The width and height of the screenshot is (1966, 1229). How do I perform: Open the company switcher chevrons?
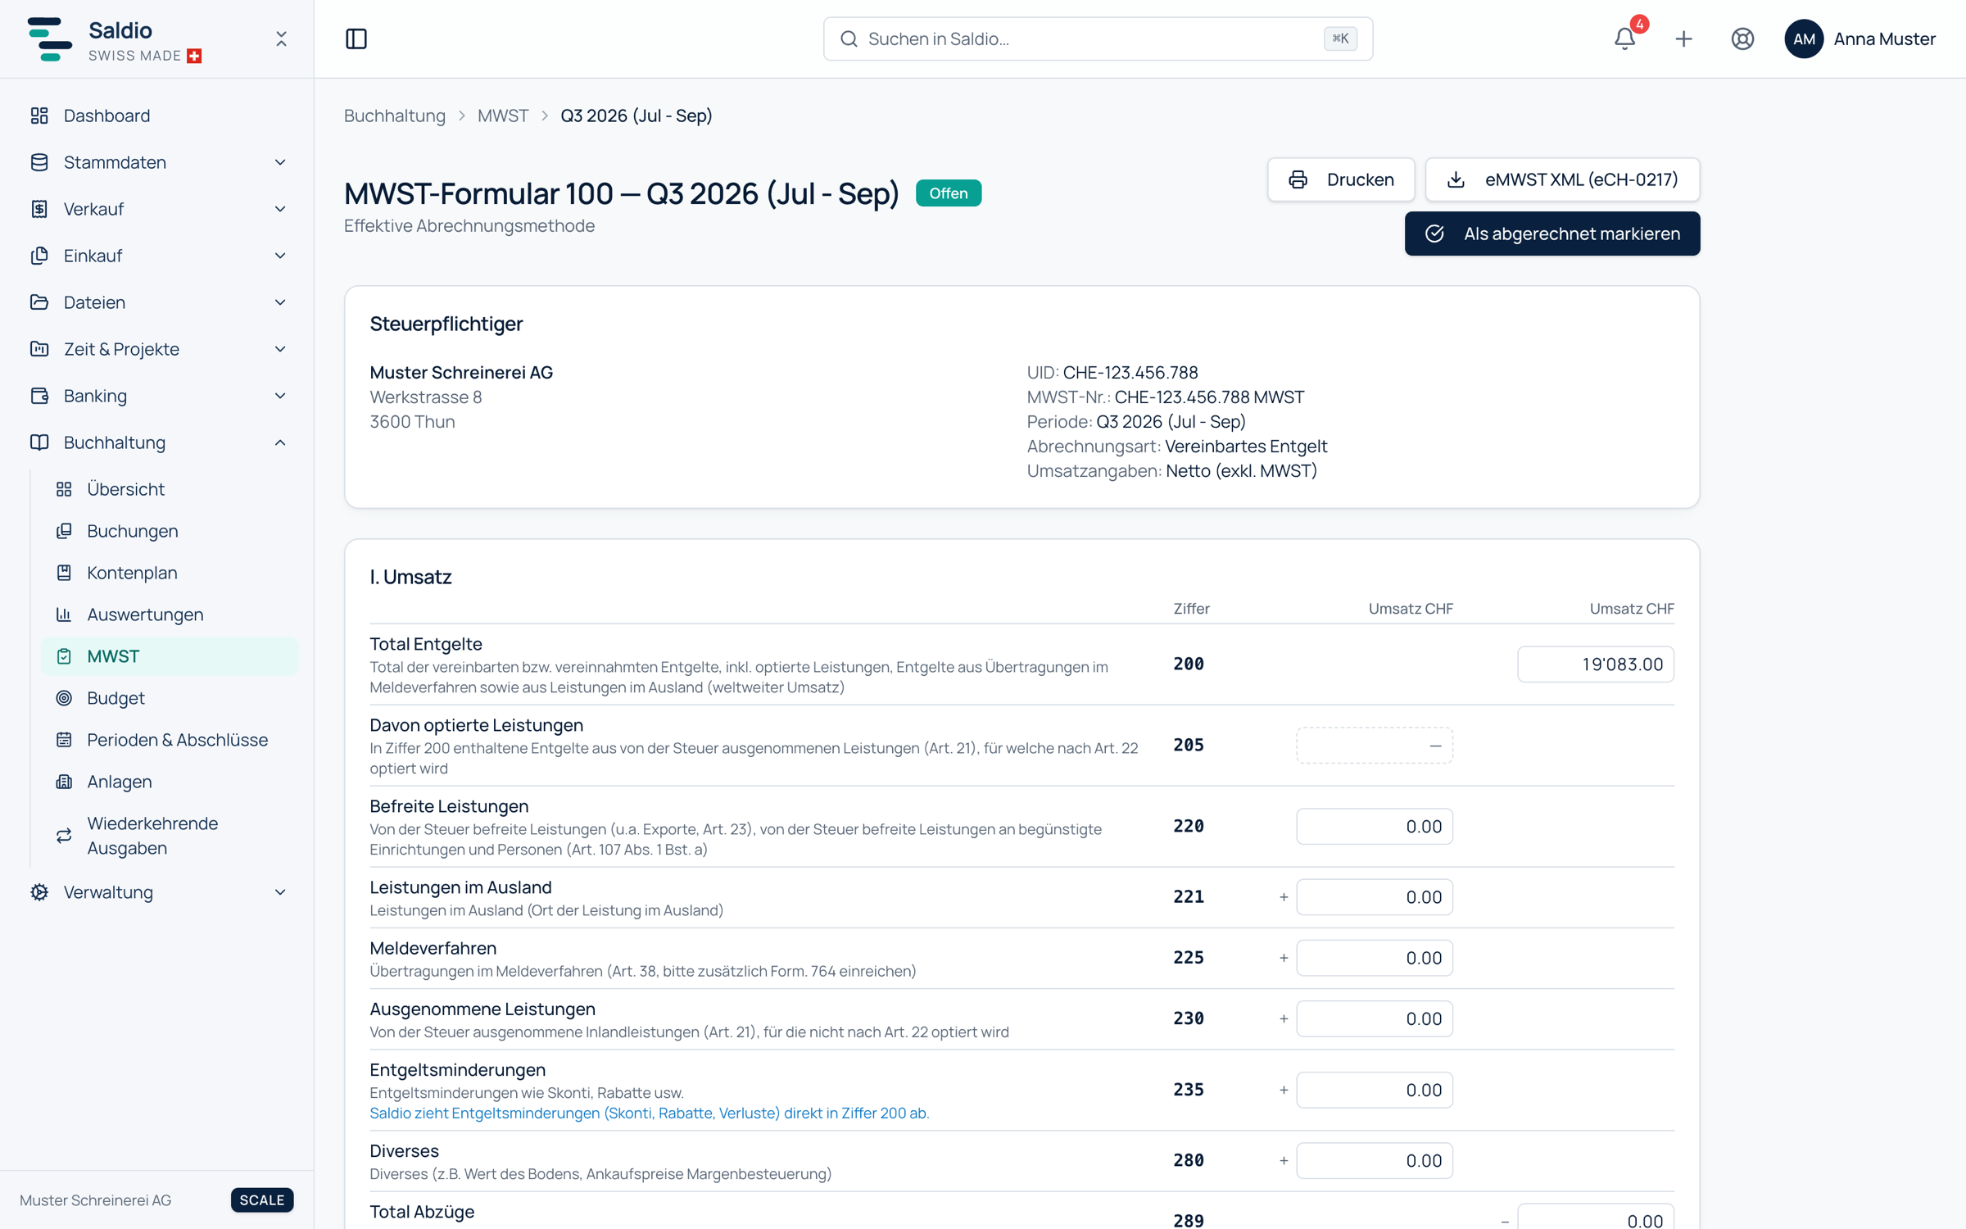pyautogui.click(x=281, y=39)
